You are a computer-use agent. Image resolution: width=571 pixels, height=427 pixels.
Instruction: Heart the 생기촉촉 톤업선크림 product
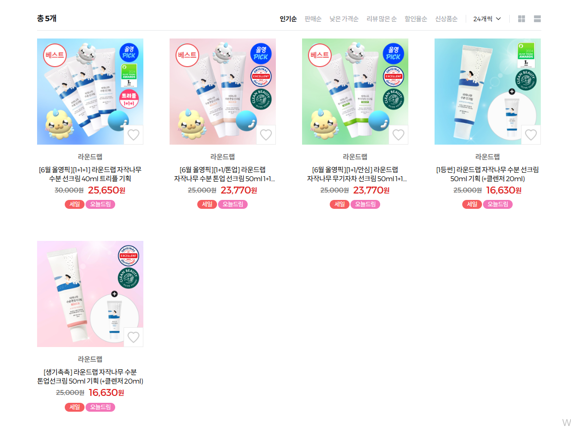[x=133, y=337]
